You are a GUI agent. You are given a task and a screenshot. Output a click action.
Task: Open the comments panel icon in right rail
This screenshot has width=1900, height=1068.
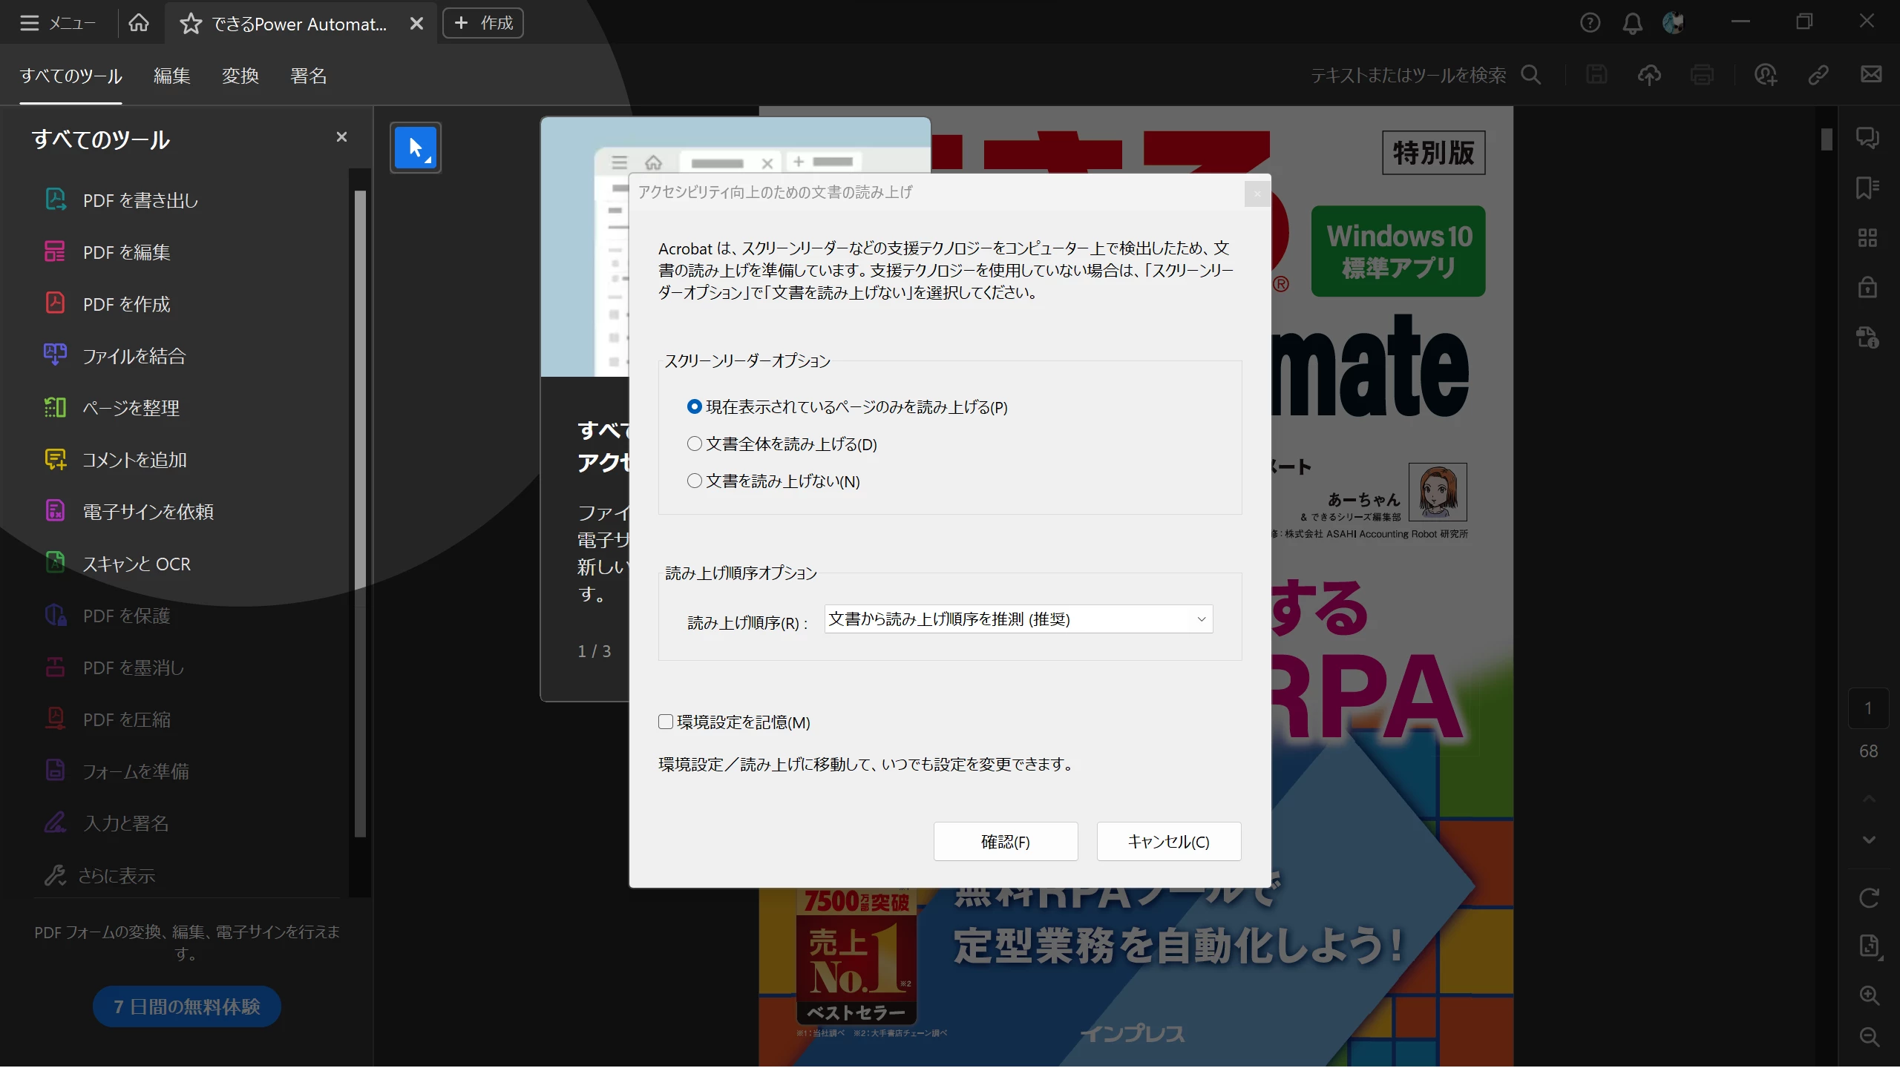pyautogui.click(x=1867, y=138)
